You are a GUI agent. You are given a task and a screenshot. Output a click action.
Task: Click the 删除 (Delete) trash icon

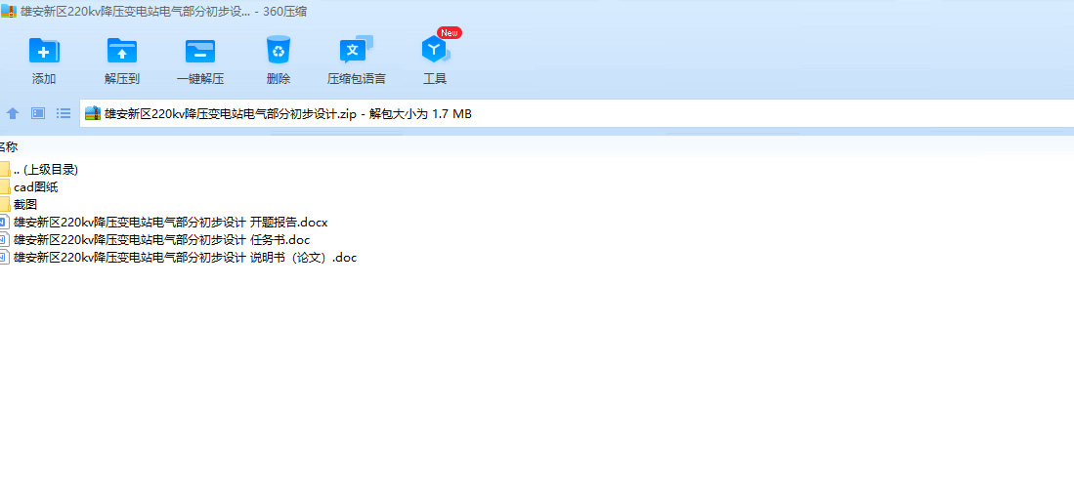279,51
